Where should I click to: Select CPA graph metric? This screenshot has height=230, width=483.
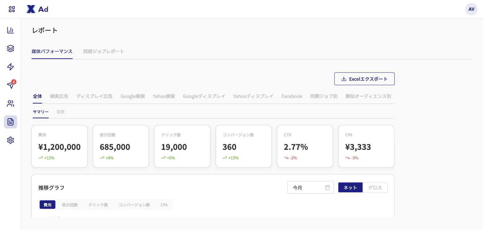pos(164,205)
